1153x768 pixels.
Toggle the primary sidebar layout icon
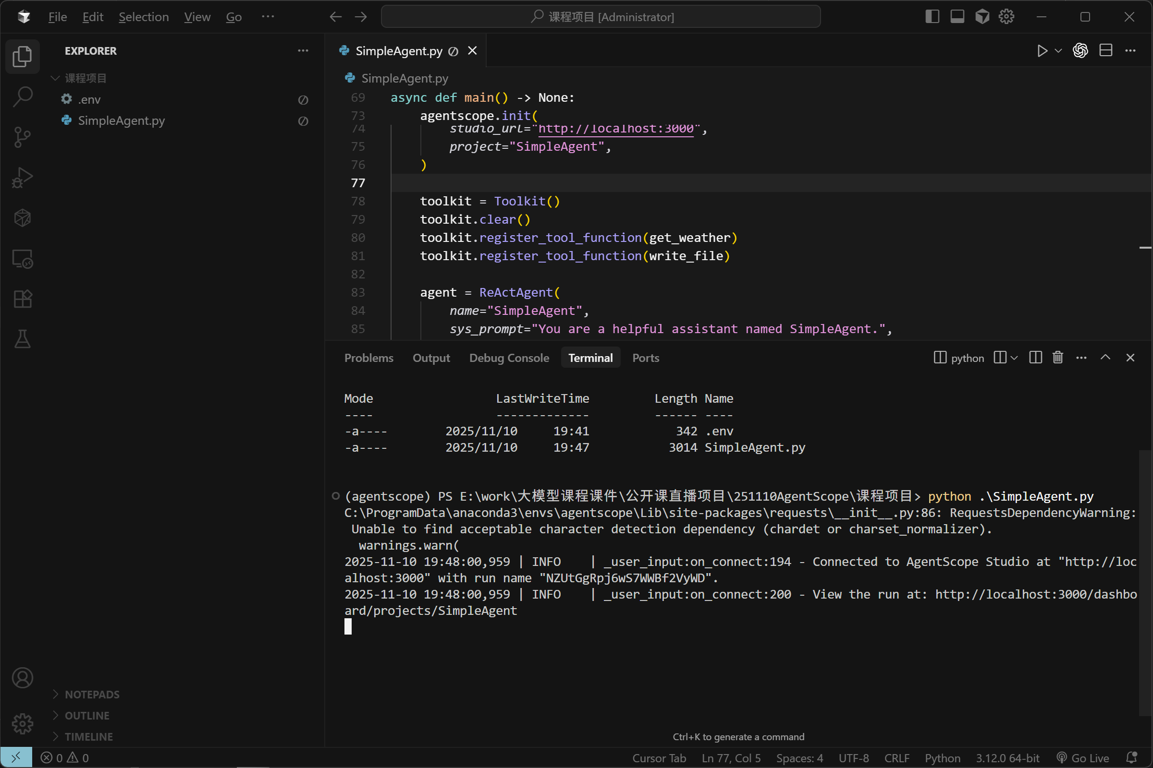[932, 17]
